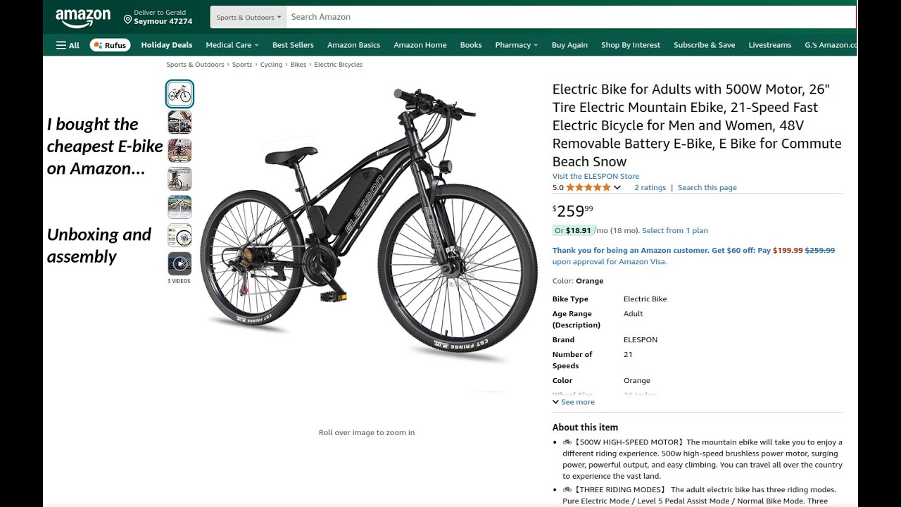Open the 2 ratings link
This screenshot has width=901, height=507.
coord(650,187)
